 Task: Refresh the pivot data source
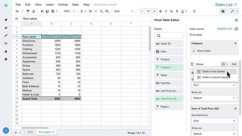point(236,29)
